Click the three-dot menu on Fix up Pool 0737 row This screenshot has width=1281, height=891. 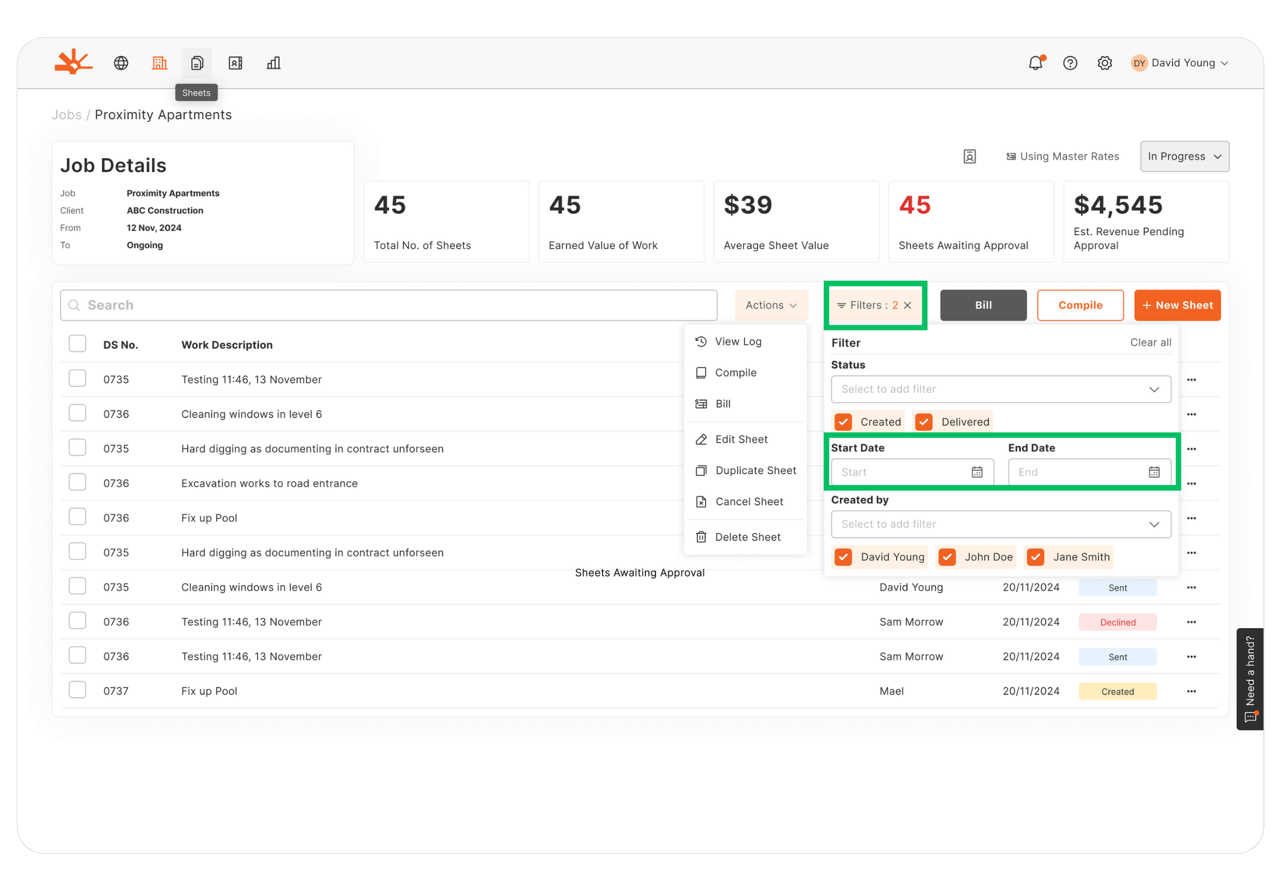[1191, 691]
